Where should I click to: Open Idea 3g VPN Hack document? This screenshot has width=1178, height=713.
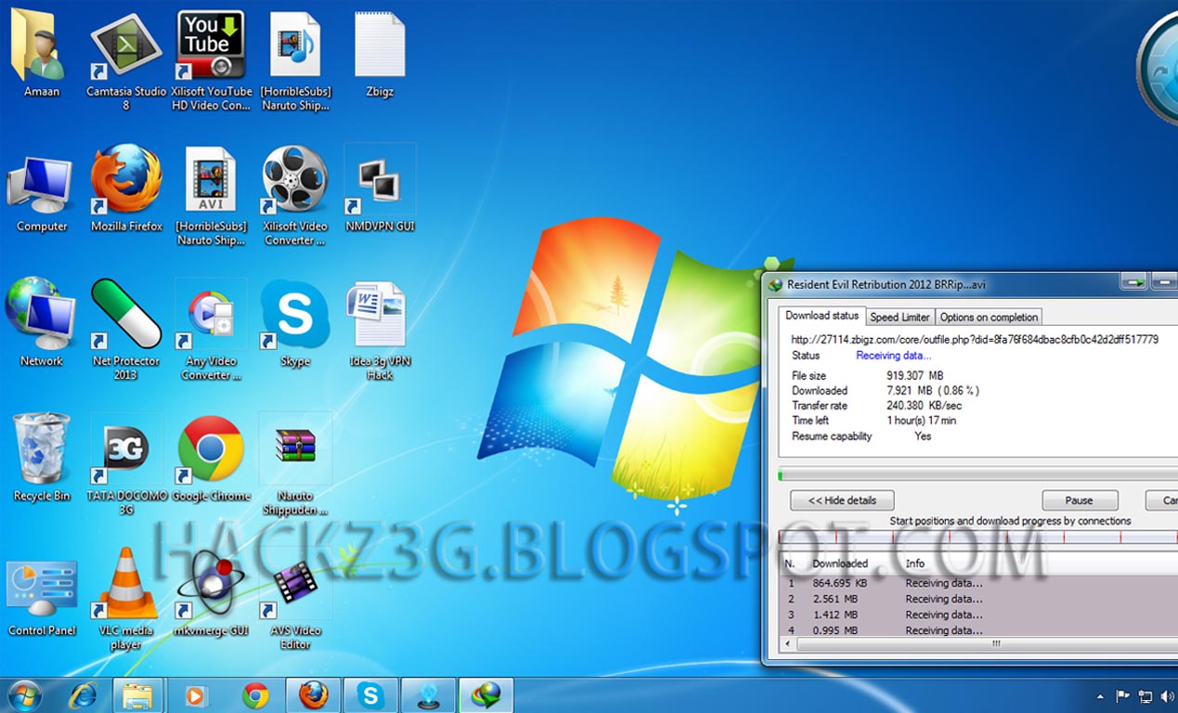(380, 330)
